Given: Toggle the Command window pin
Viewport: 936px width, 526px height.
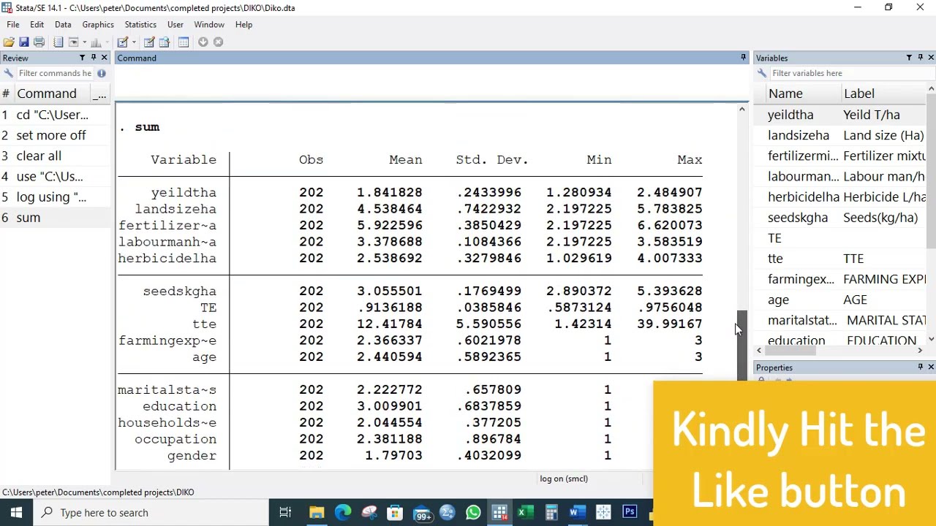Looking at the screenshot, I should point(743,58).
